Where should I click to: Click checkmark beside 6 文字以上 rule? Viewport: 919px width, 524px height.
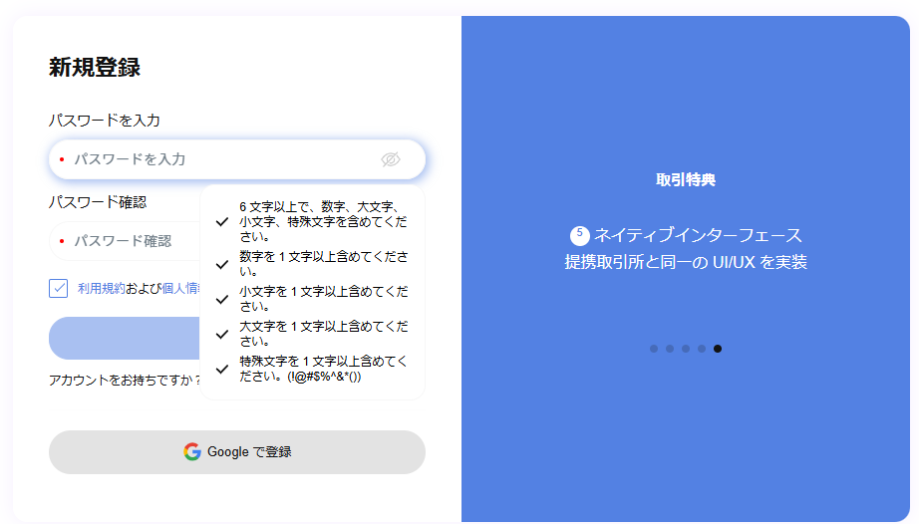point(222,222)
